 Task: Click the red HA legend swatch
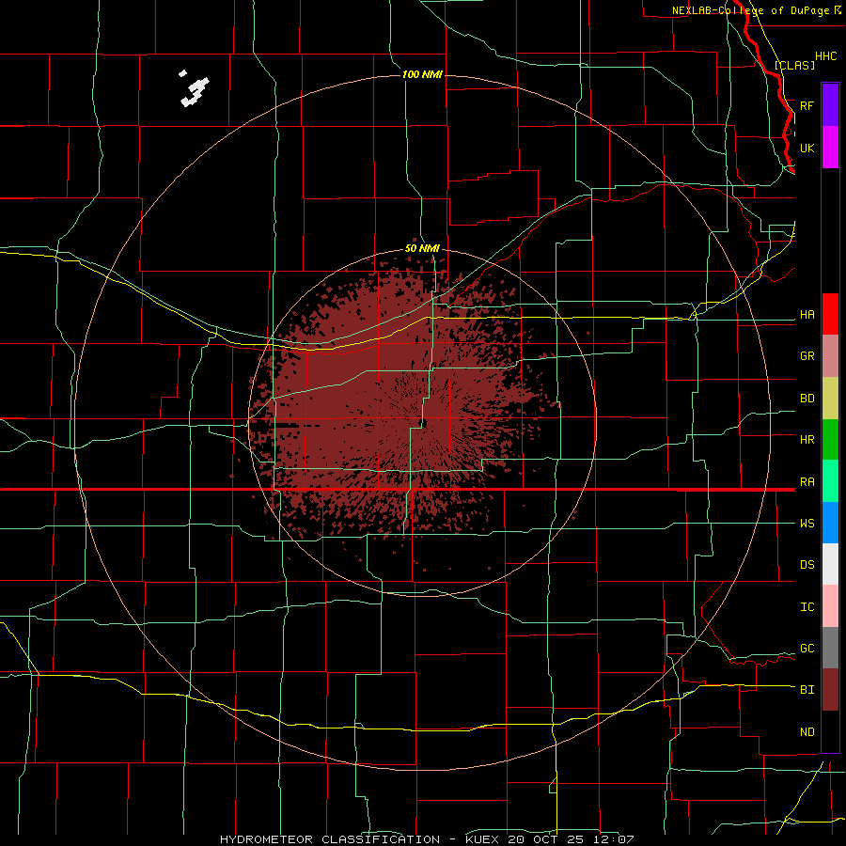click(x=830, y=314)
